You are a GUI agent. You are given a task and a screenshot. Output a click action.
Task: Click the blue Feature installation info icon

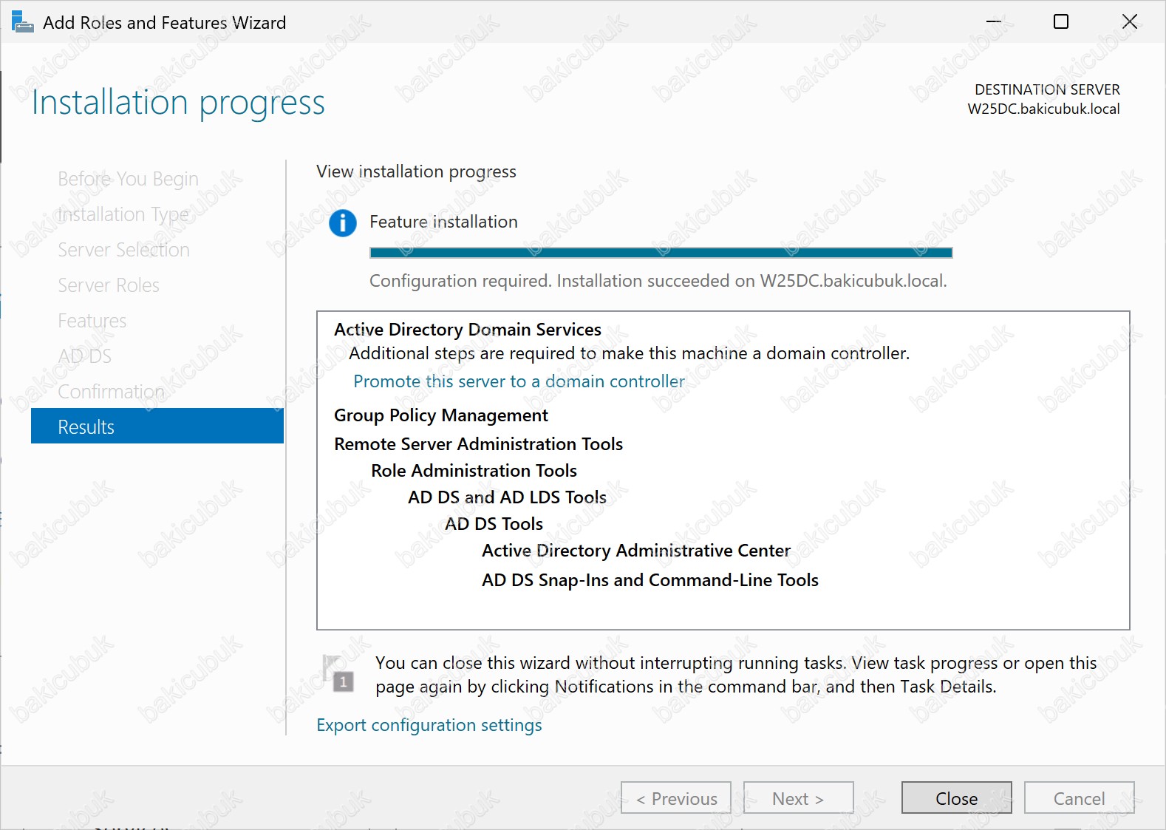click(342, 222)
